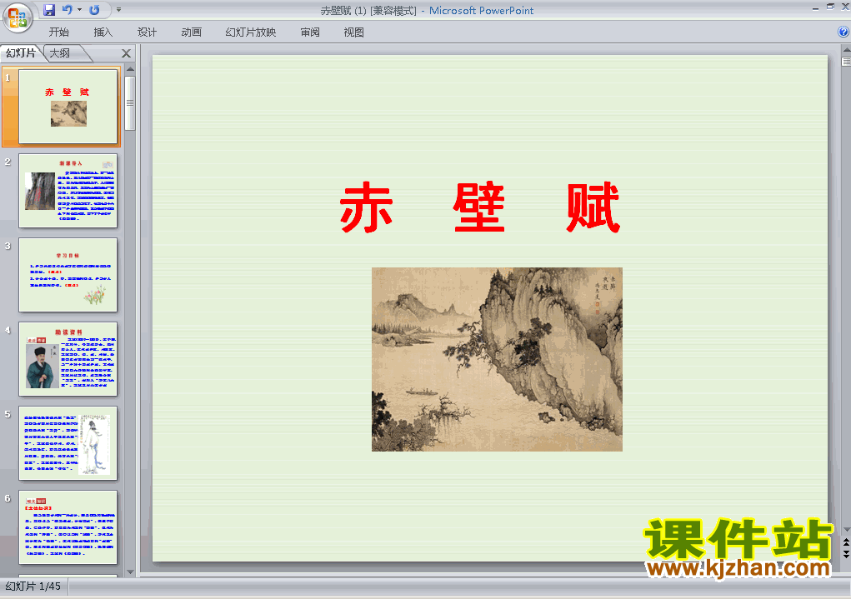Go to next slide via double-arrow button
851x599 pixels.
click(x=846, y=554)
